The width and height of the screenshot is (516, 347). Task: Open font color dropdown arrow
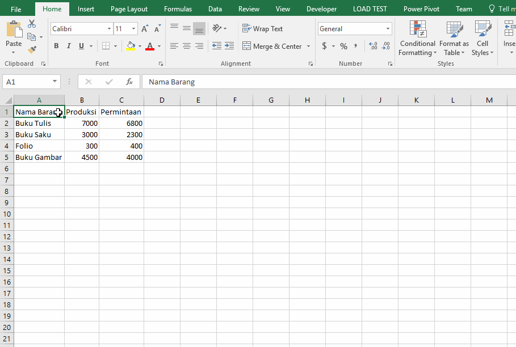tap(160, 46)
